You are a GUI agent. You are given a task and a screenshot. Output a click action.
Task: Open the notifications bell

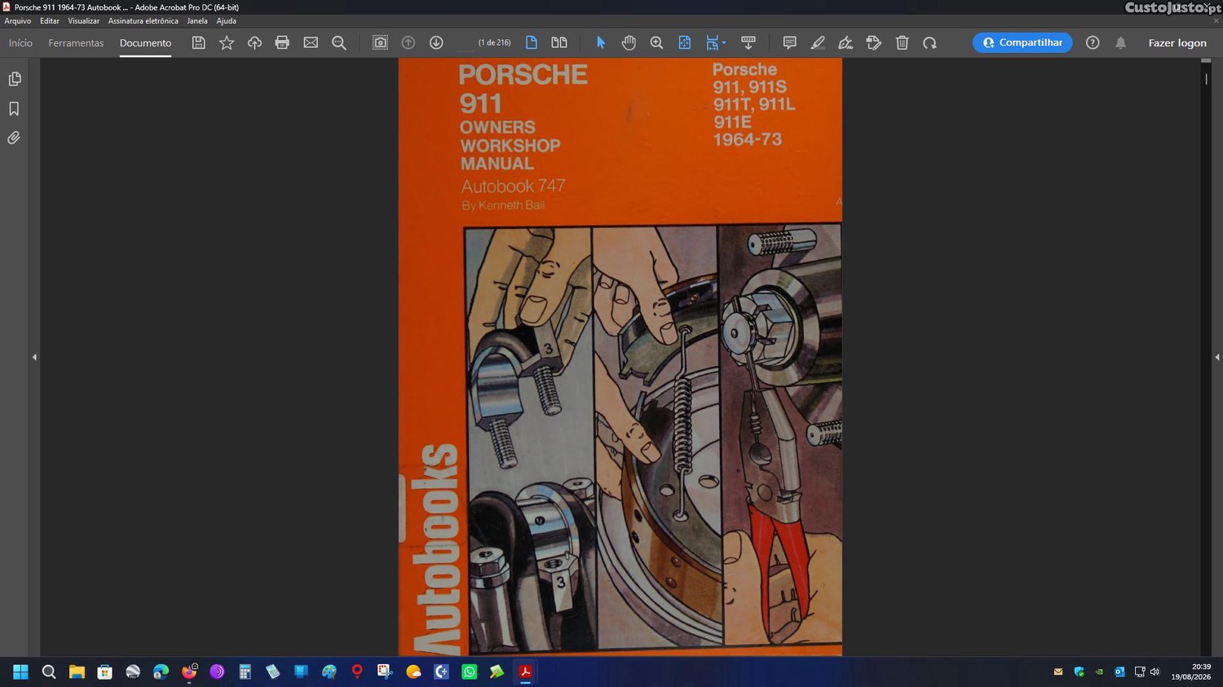1121,42
